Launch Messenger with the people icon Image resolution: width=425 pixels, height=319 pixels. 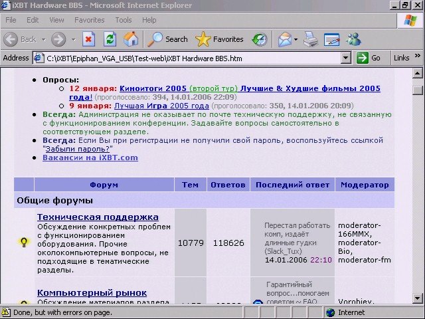click(353, 39)
